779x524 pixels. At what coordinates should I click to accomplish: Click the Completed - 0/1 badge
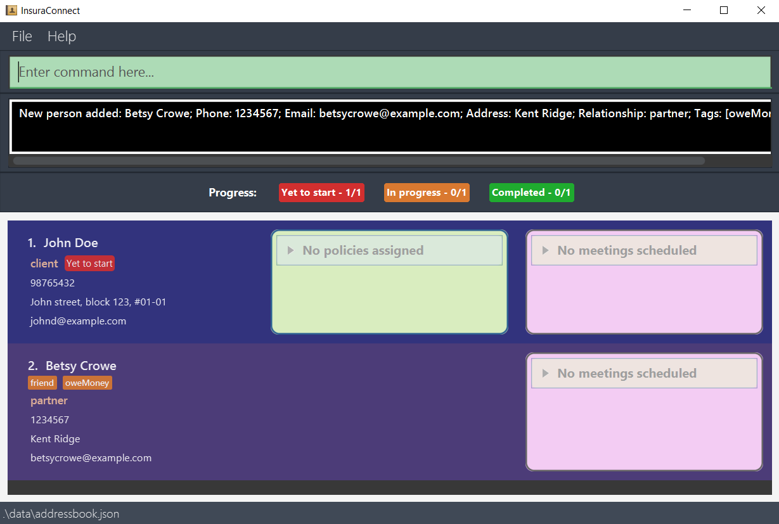point(532,193)
